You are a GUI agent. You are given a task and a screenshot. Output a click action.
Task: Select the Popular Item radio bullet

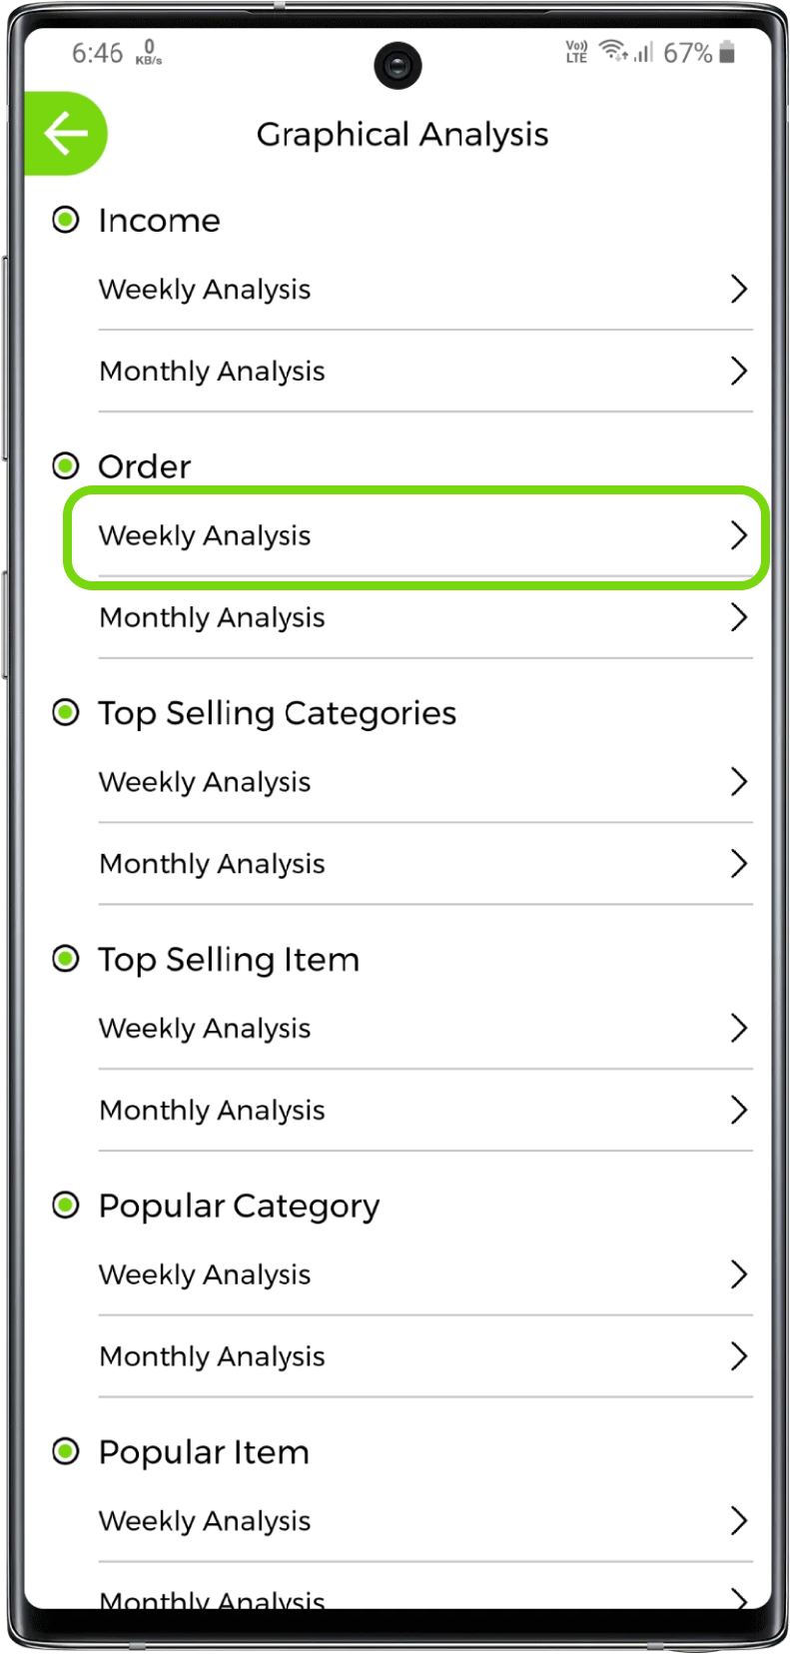click(66, 1451)
